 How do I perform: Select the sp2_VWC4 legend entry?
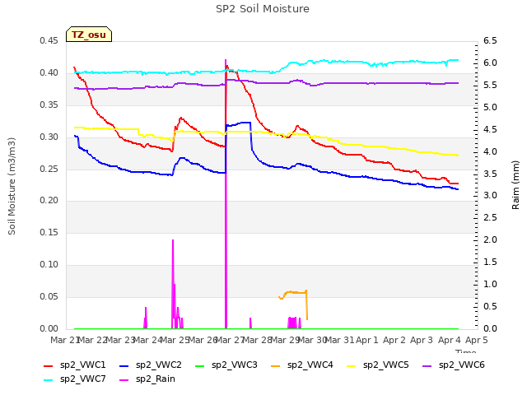(302, 365)
